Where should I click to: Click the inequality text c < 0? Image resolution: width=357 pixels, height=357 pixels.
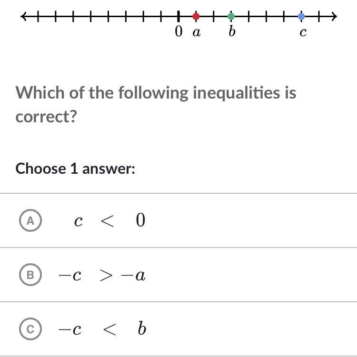109,220
